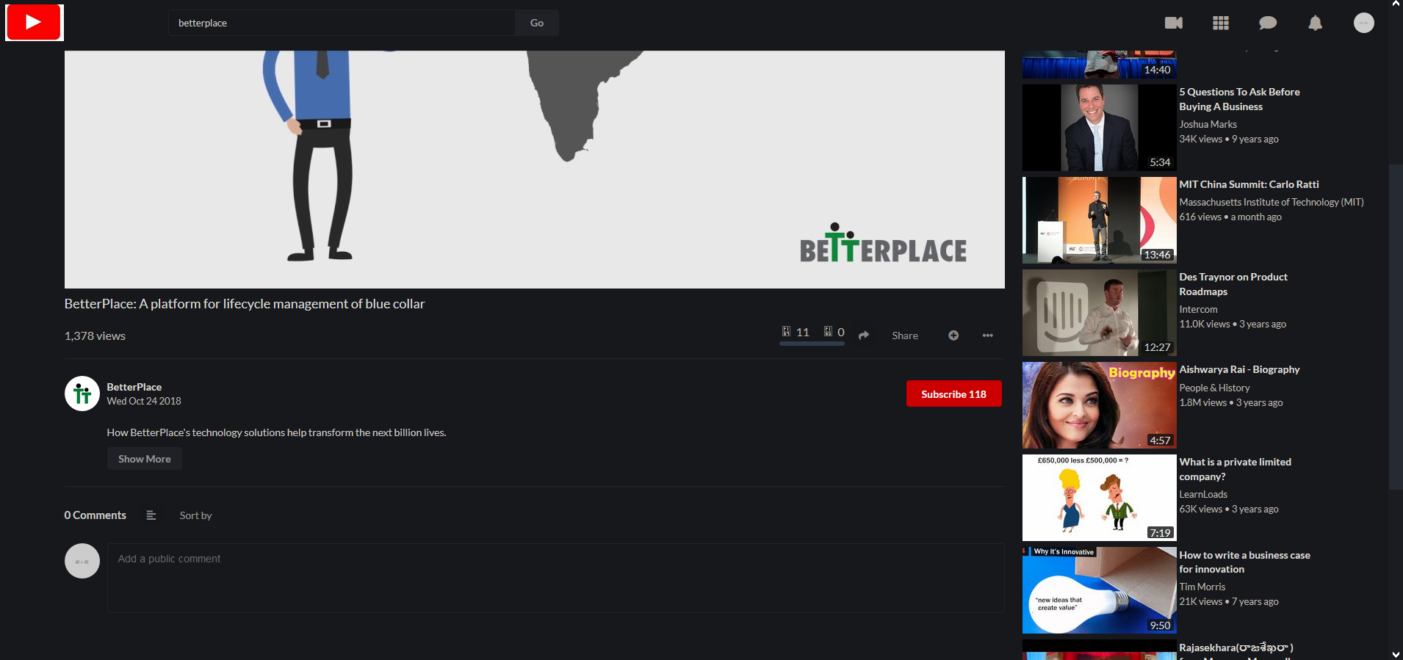Open the video camera upload icon
Screen dimensions: 1403x660
point(1174,23)
